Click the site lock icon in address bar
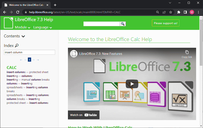Viewport: 203px width, 128px height. (x=26, y=12)
